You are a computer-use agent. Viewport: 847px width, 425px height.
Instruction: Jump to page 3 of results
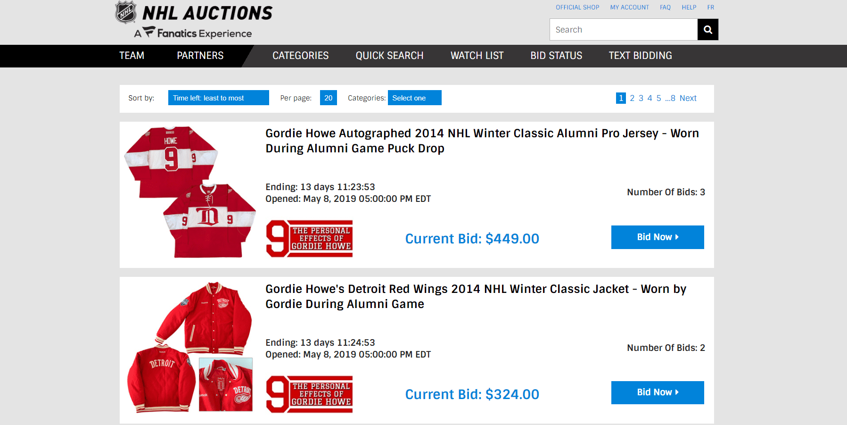641,98
